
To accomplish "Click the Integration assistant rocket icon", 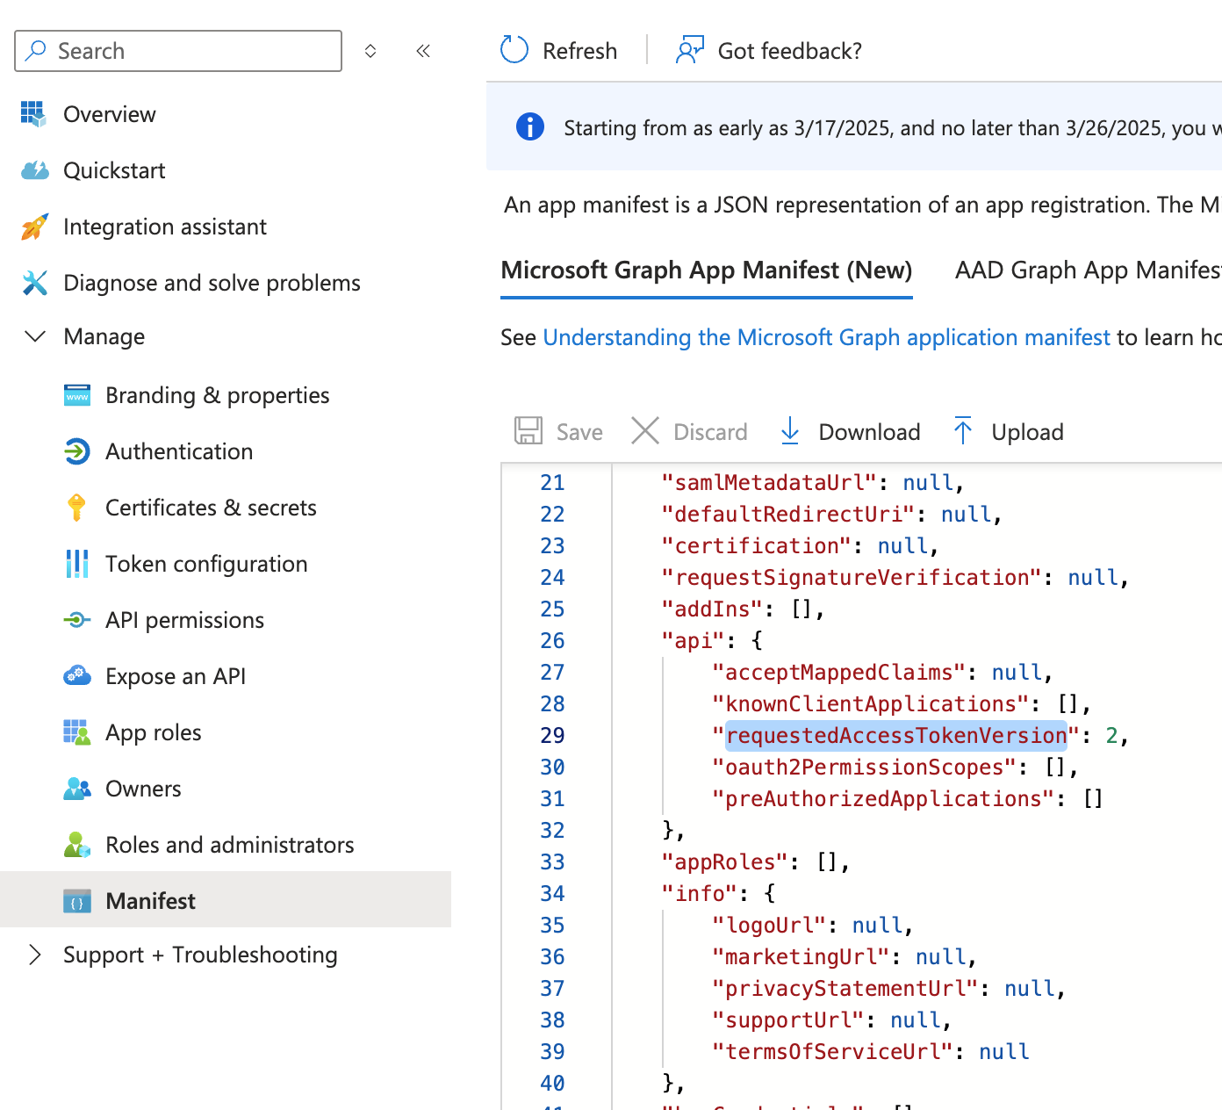I will tap(35, 227).
